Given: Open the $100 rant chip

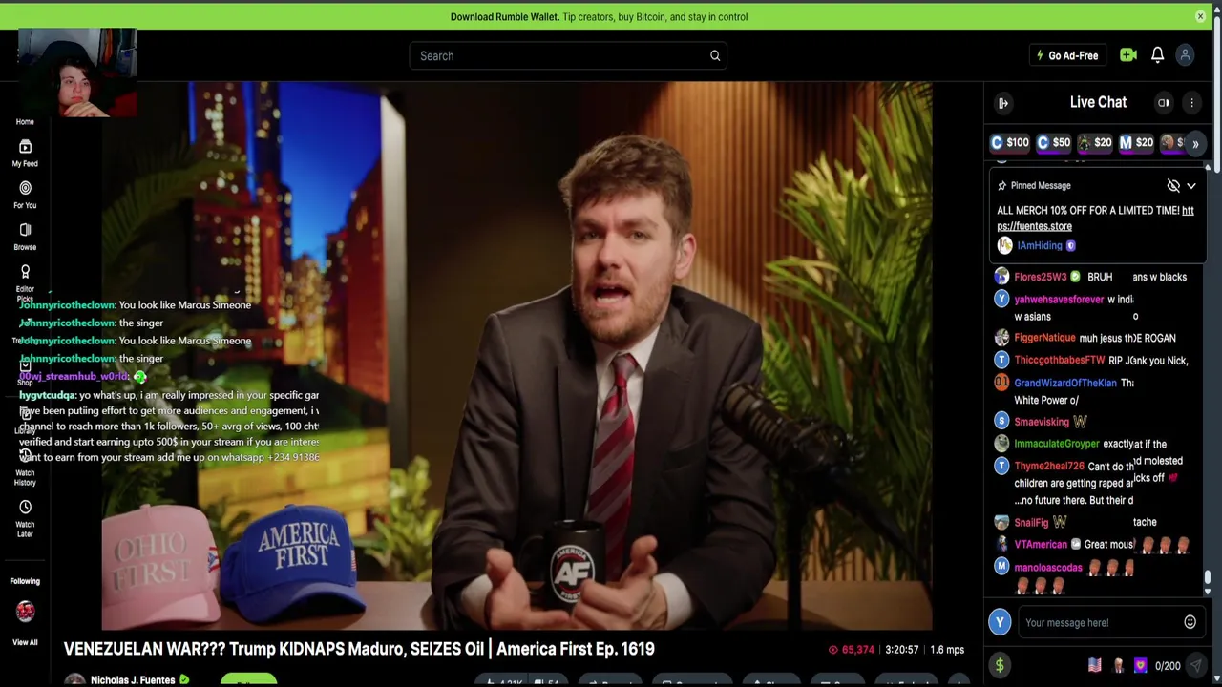Looking at the screenshot, I should point(1010,143).
